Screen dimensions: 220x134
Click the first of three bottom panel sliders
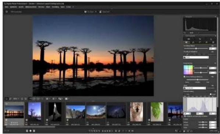coord(203,122)
